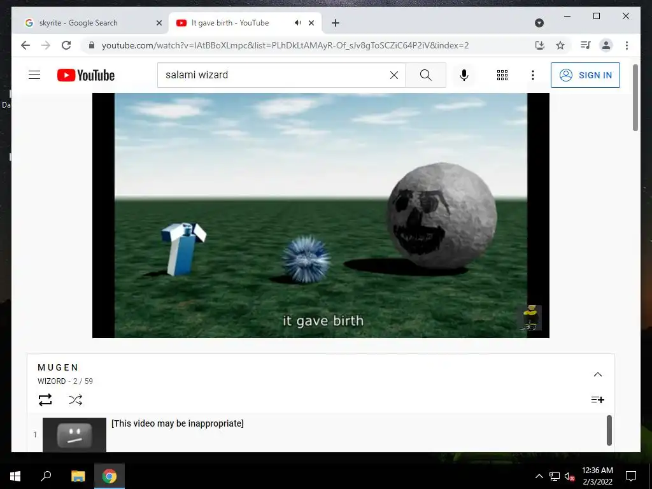Open the taskbar clock and date
652x489 pixels.
[597, 476]
